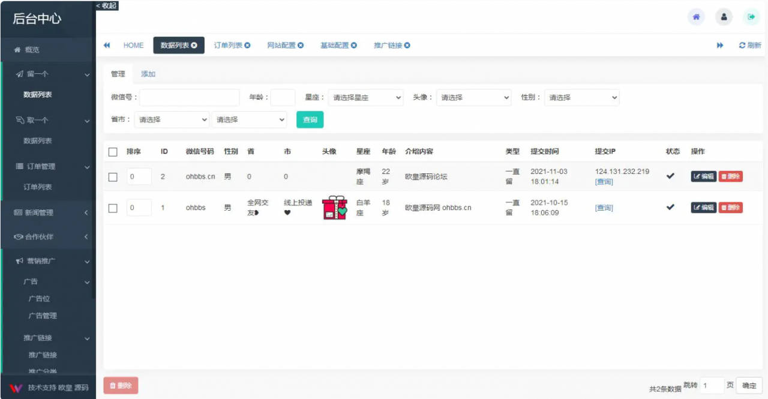Toggle status checkmark for ID 1 row

pyautogui.click(x=671, y=207)
